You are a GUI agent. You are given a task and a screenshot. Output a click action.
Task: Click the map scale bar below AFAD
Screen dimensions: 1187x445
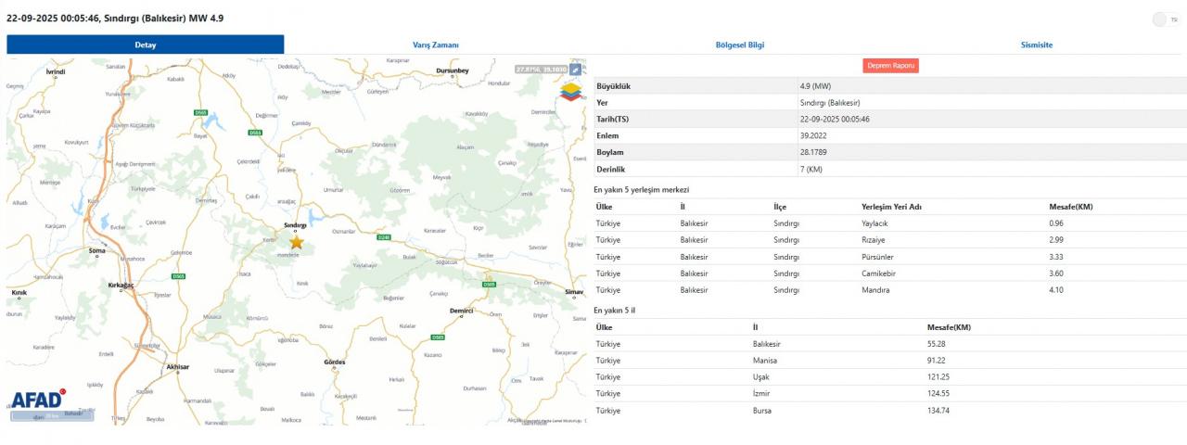coord(52,416)
